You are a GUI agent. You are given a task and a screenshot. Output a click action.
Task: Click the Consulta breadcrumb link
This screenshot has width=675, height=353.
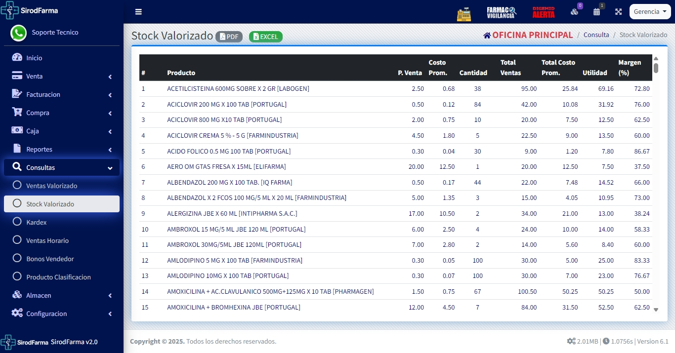pos(596,35)
